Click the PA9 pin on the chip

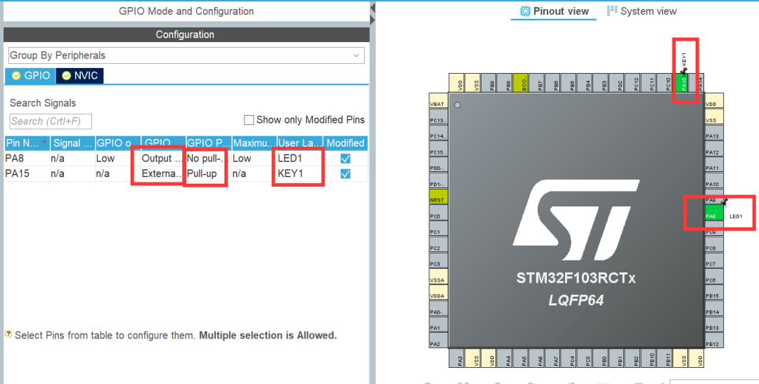coord(714,198)
